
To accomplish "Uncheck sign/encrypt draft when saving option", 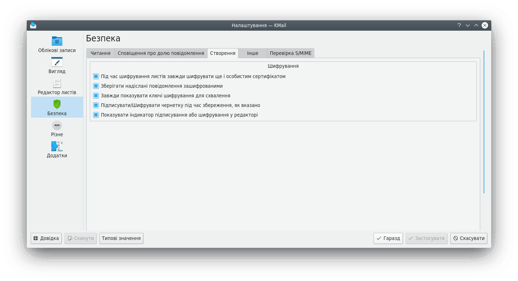I will (96, 105).
